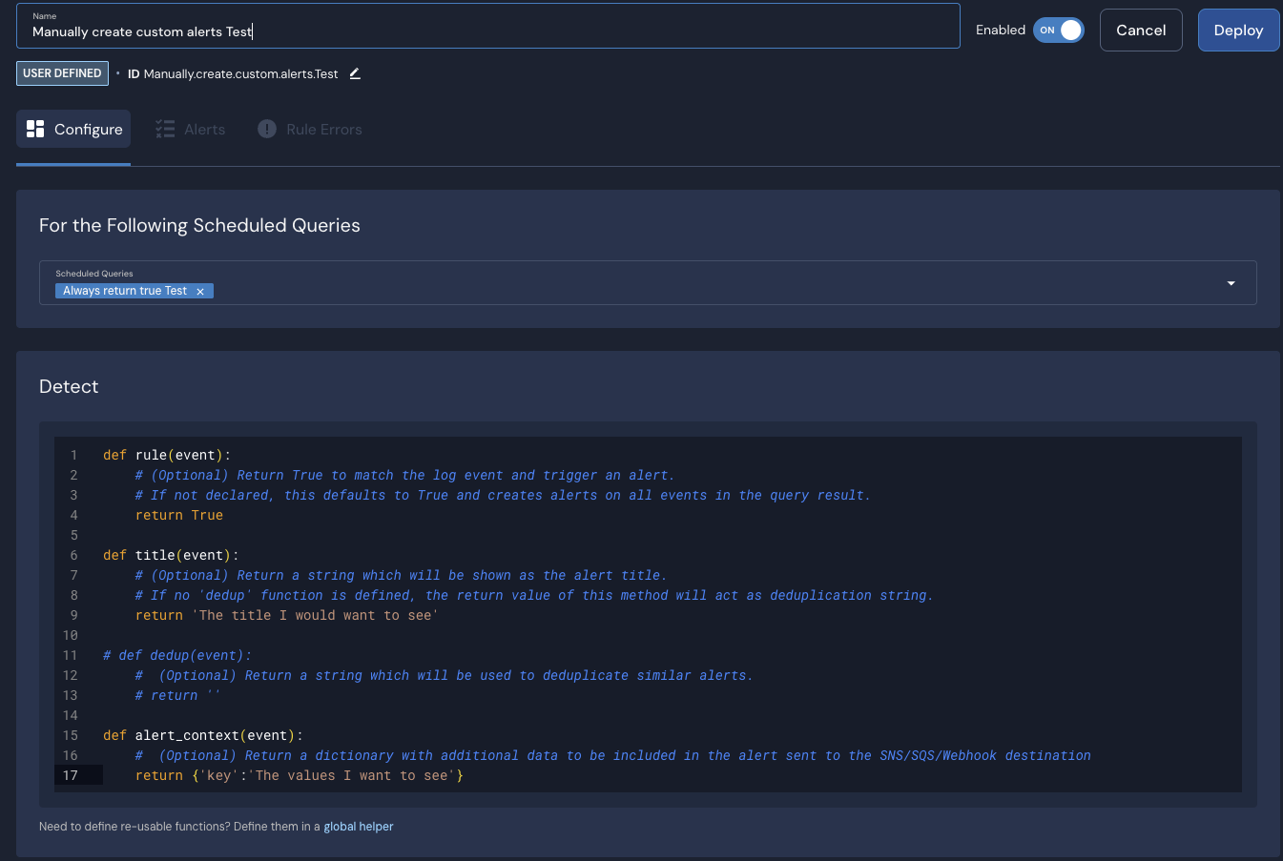The height and width of the screenshot is (861, 1283).
Task: Click the 'The values I want to see' string
Action: click(x=351, y=775)
